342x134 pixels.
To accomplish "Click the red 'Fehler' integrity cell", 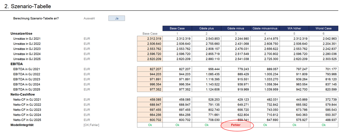I will tap(236, 125).
